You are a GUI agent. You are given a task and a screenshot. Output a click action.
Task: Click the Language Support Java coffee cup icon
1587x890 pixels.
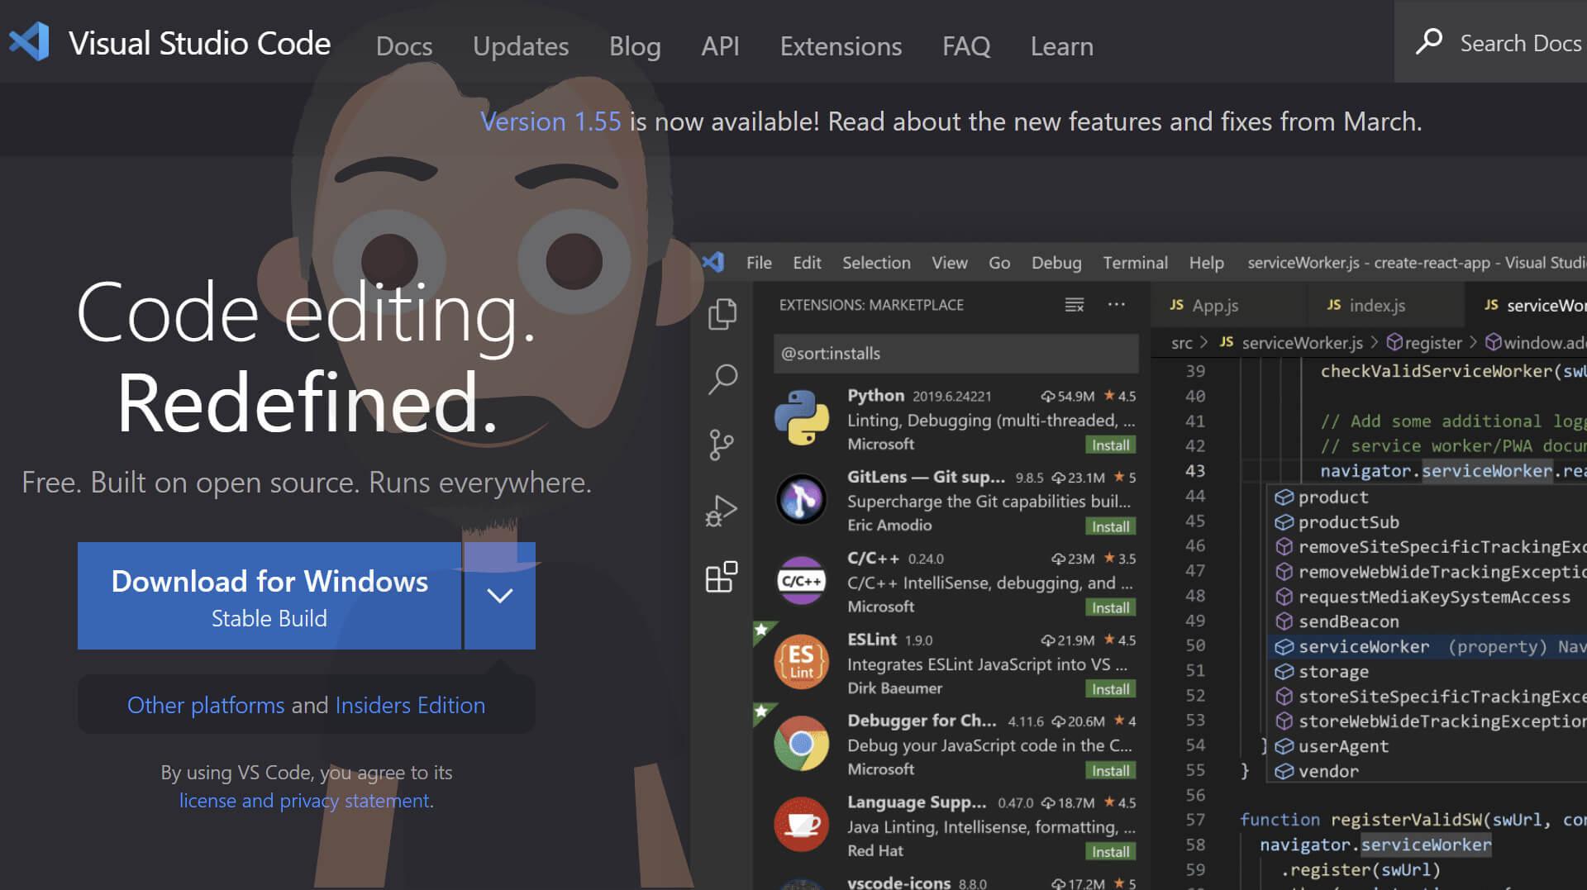[801, 825]
